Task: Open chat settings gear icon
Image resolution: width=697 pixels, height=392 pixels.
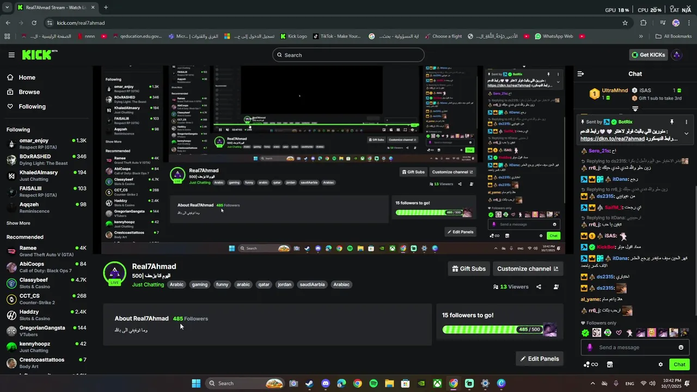Action: pos(661,365)
